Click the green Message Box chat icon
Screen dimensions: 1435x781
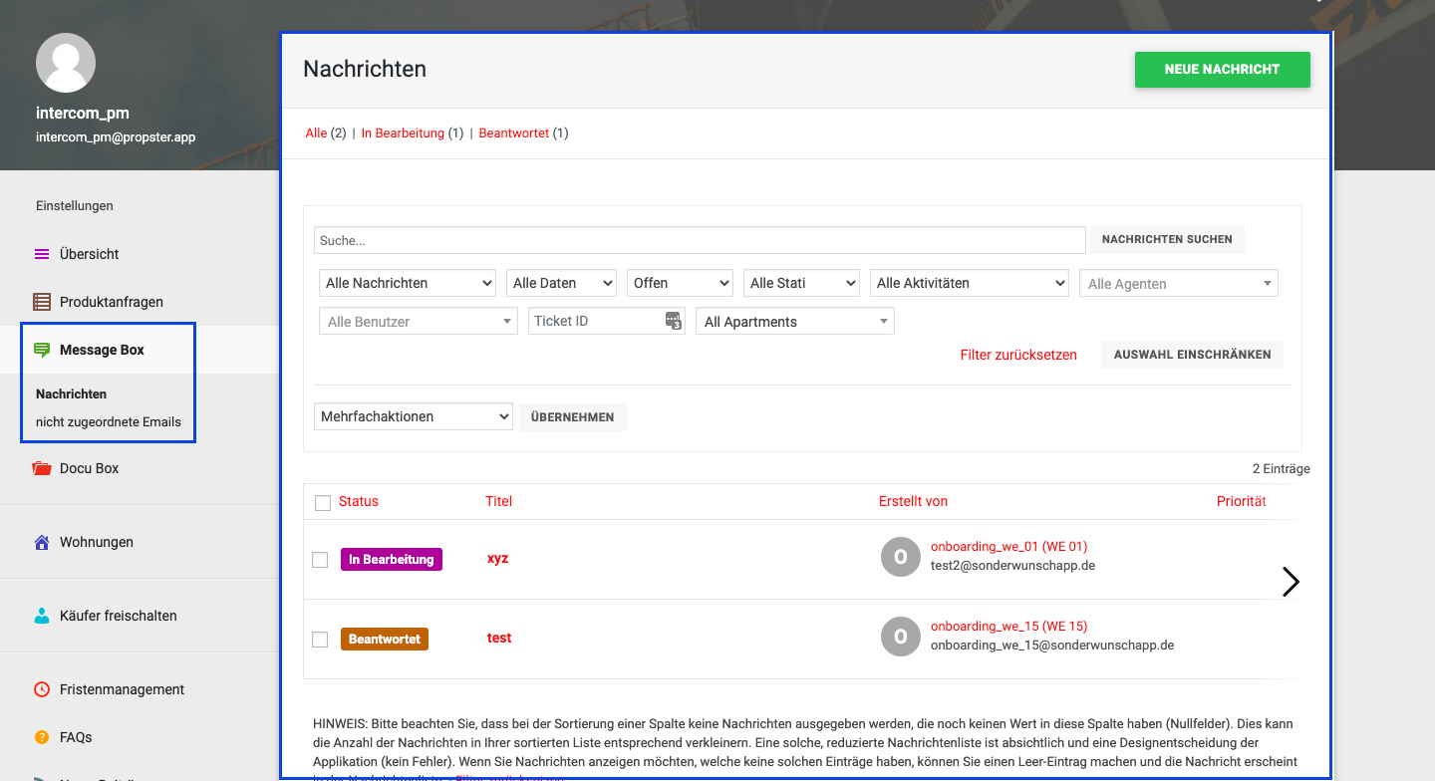click(x=42, y=350)
